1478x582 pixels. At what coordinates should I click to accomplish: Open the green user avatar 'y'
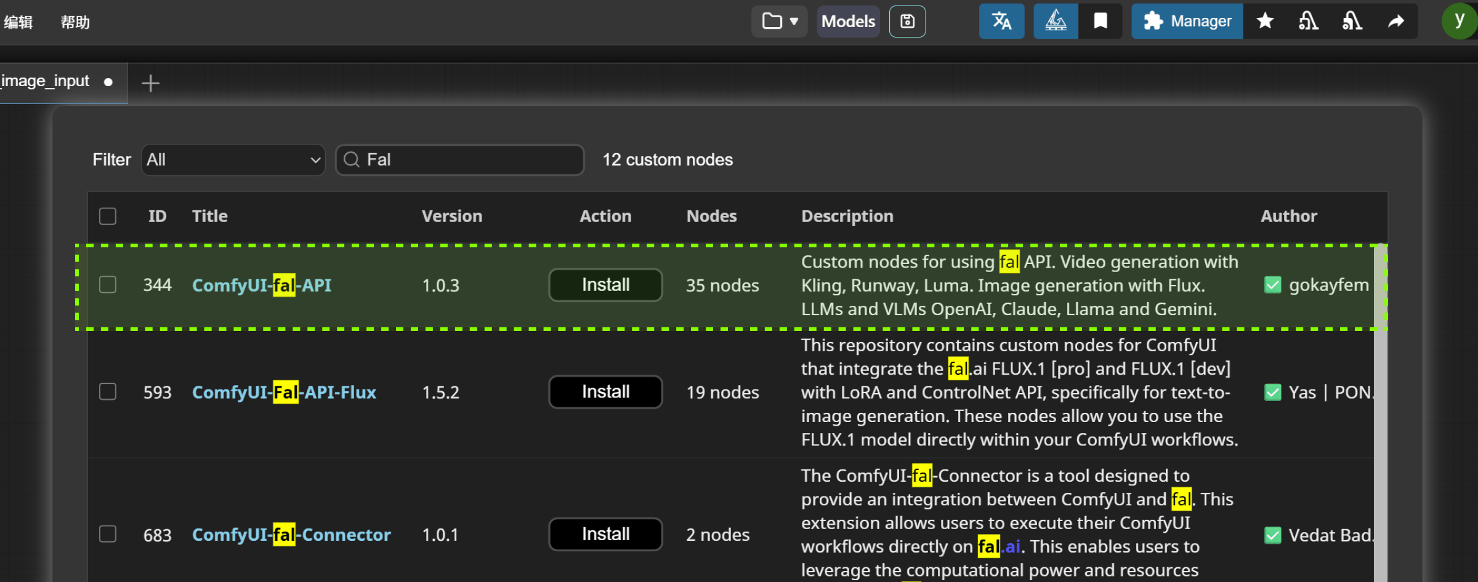(x=1459, y=21)
